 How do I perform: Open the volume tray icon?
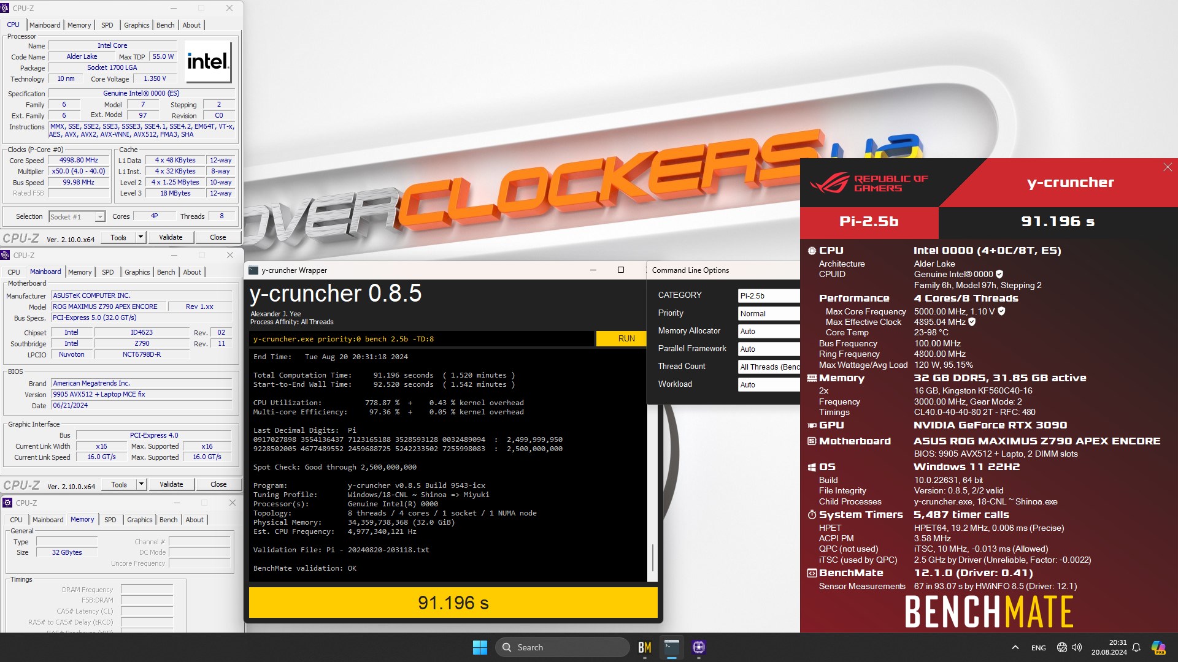click(1077, 647)
